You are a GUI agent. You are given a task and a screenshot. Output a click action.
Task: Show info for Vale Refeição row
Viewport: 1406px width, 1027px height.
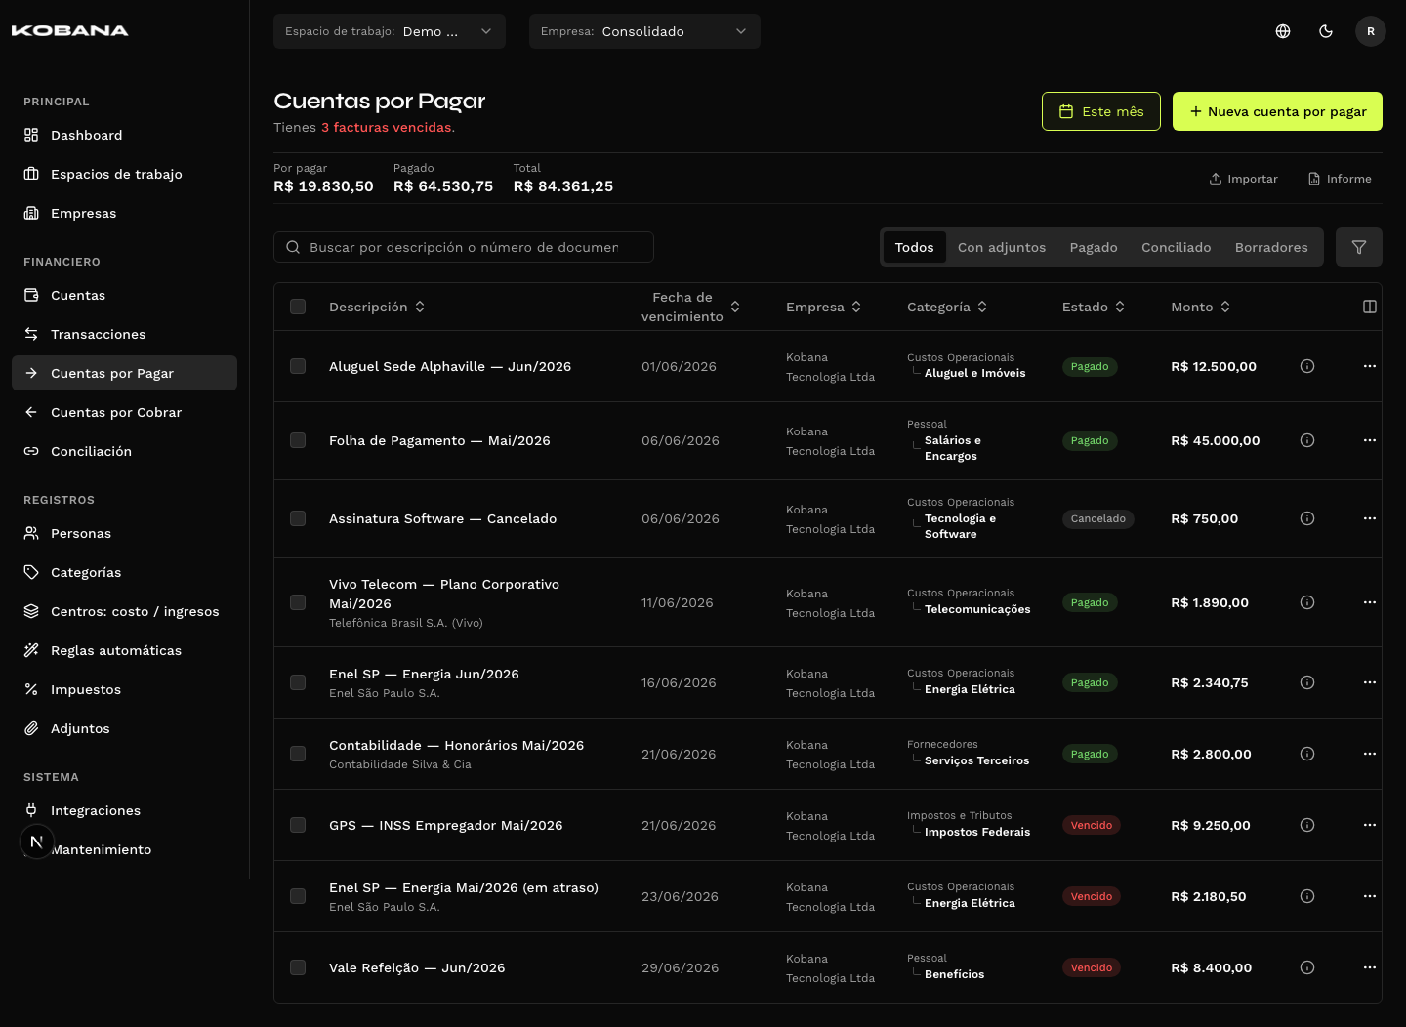[1307, 967]
